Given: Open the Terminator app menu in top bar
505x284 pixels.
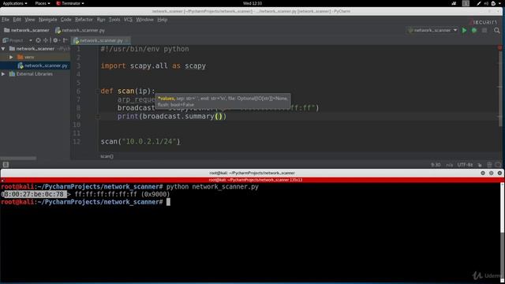Looking at the screenshot, I should [x=70, y=3].
